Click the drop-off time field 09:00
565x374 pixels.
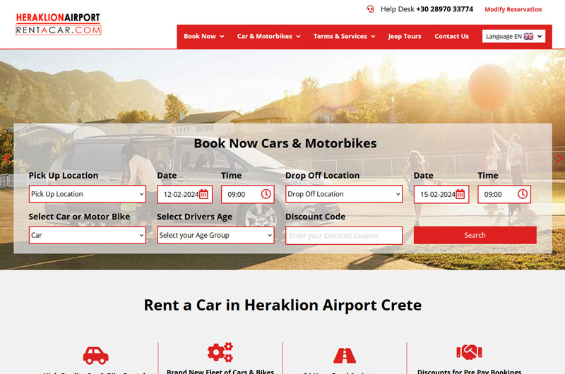[504, 194]
